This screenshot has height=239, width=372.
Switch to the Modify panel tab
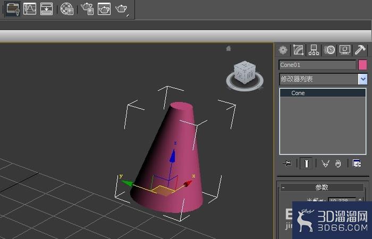coord(298,50)
